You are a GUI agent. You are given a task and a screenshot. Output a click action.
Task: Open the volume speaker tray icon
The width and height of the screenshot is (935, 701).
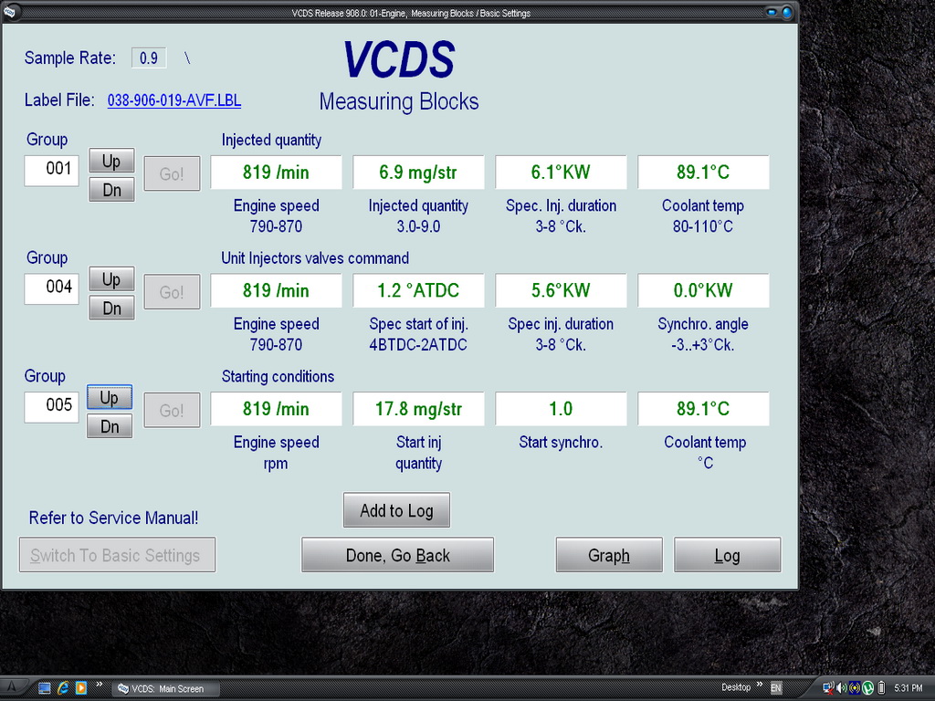pyautogui.click(x=841, y=687)
